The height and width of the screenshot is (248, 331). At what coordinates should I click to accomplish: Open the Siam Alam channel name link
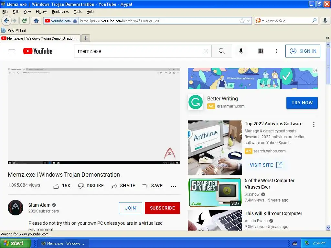[x=39, y=205]
